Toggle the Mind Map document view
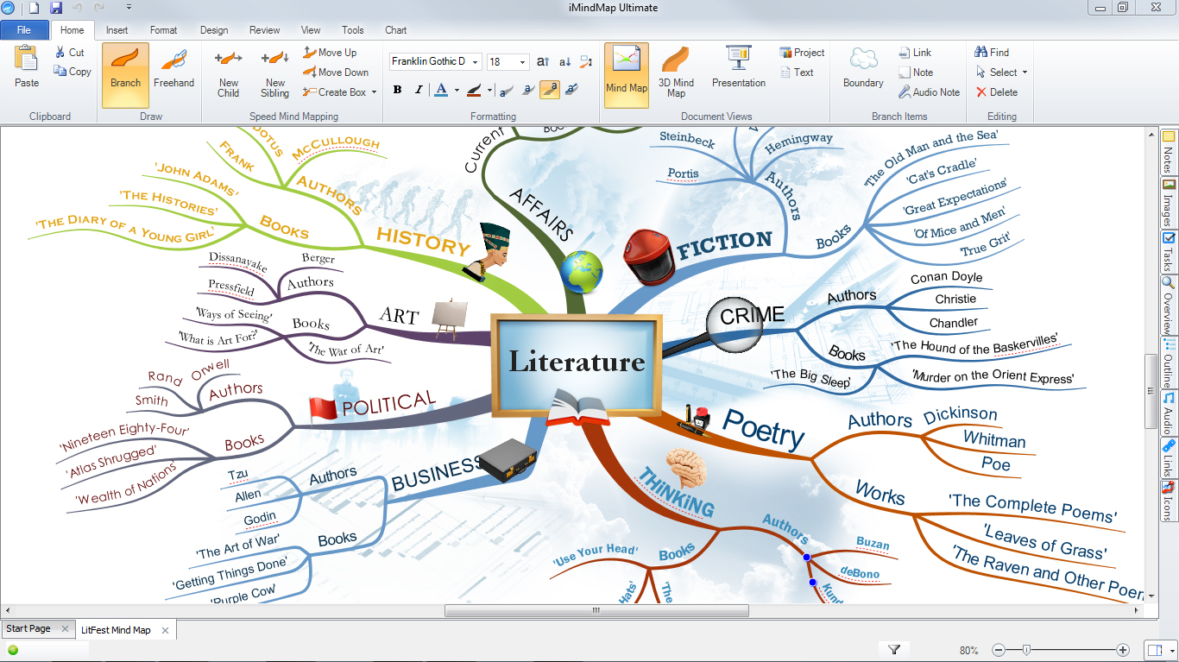 pyautogui.click(x=627, y=75)
